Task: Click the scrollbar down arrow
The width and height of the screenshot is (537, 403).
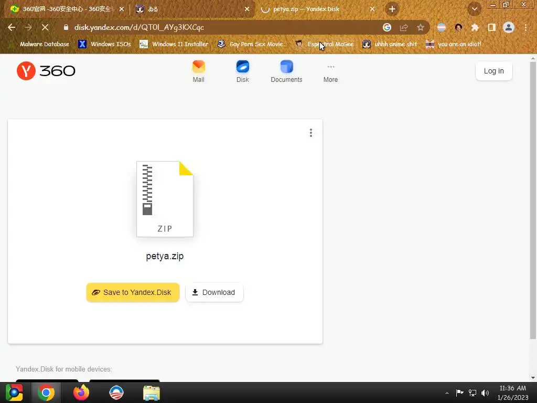Action: (533, 378)
